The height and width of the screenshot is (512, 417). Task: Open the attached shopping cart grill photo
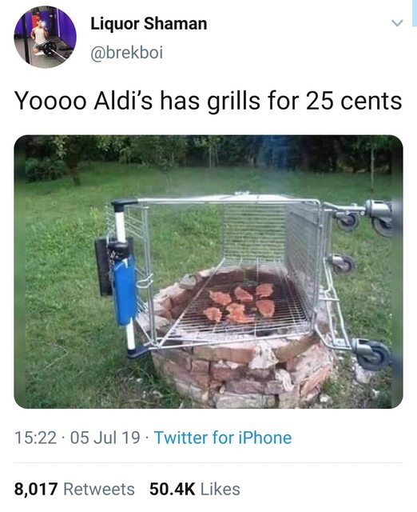pos(208,271)
